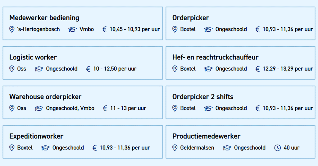318x166 pixels.
Task: Click the 11 - 13 per uur salary text
Action: (128, 108)
